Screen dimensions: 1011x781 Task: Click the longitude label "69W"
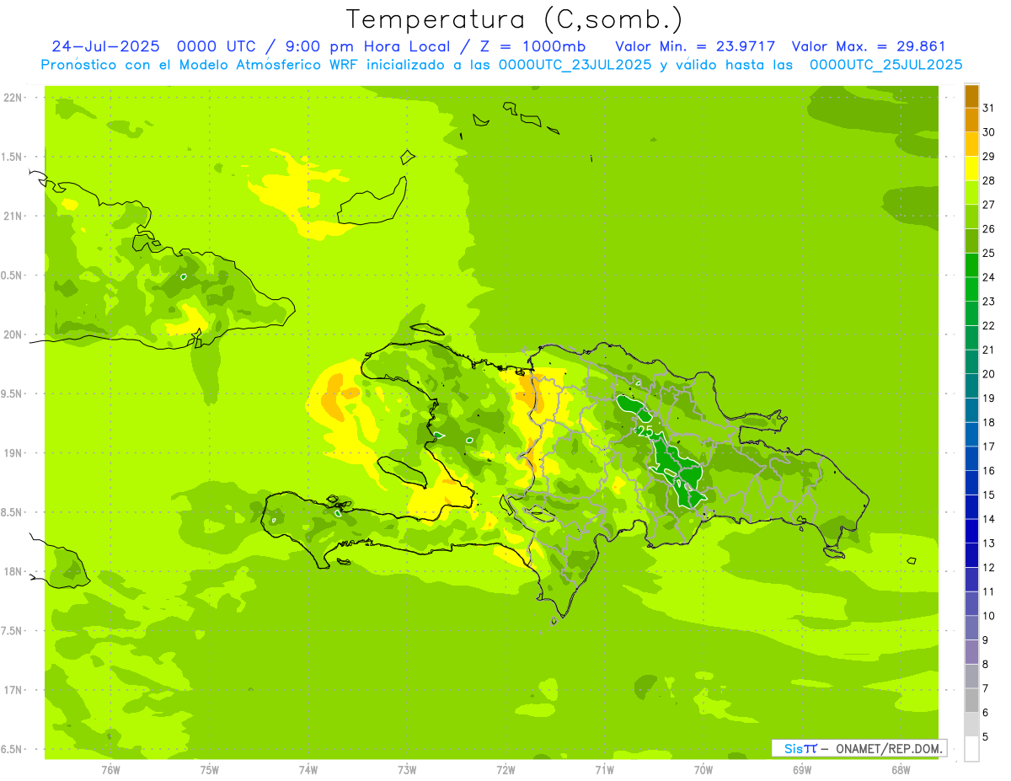(802, 769)
